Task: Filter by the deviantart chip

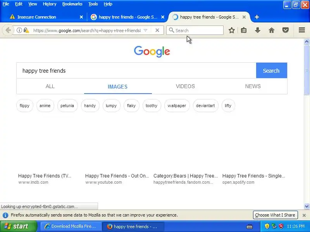Action: click(205, 106)
